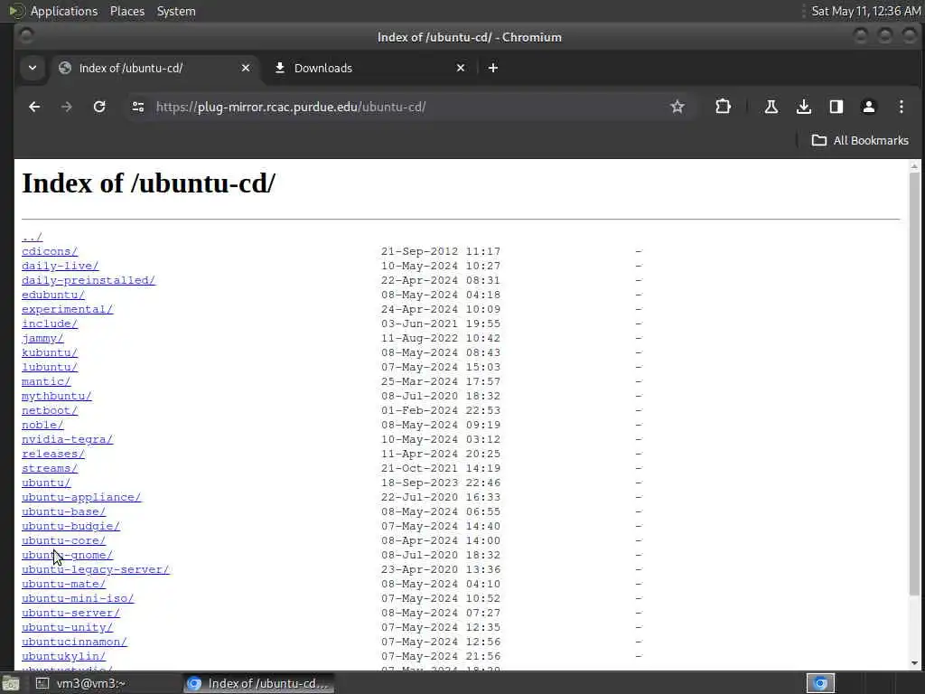Screen dimensions: 925x694
Task: Open a new tab with plus button
Action: (x=493, y=68)
